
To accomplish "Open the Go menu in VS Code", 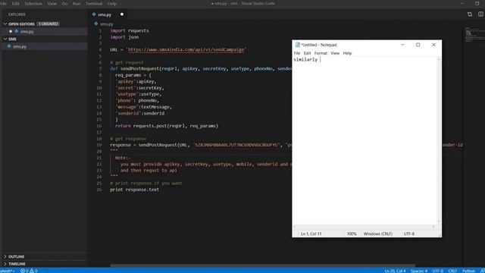I will [64, 4].
